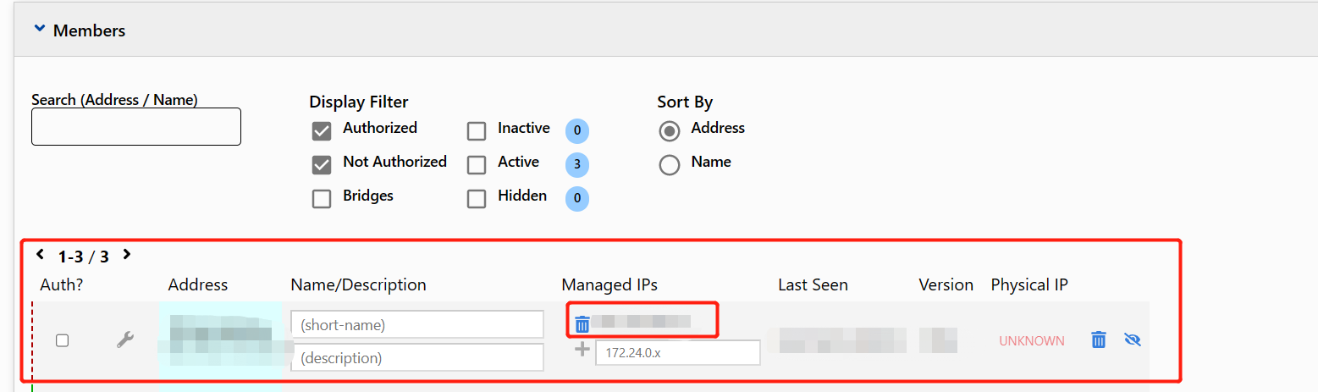Delete the managed IP with trash icon
Screen dimensions: 1318x392
click(x=582, y=323)
